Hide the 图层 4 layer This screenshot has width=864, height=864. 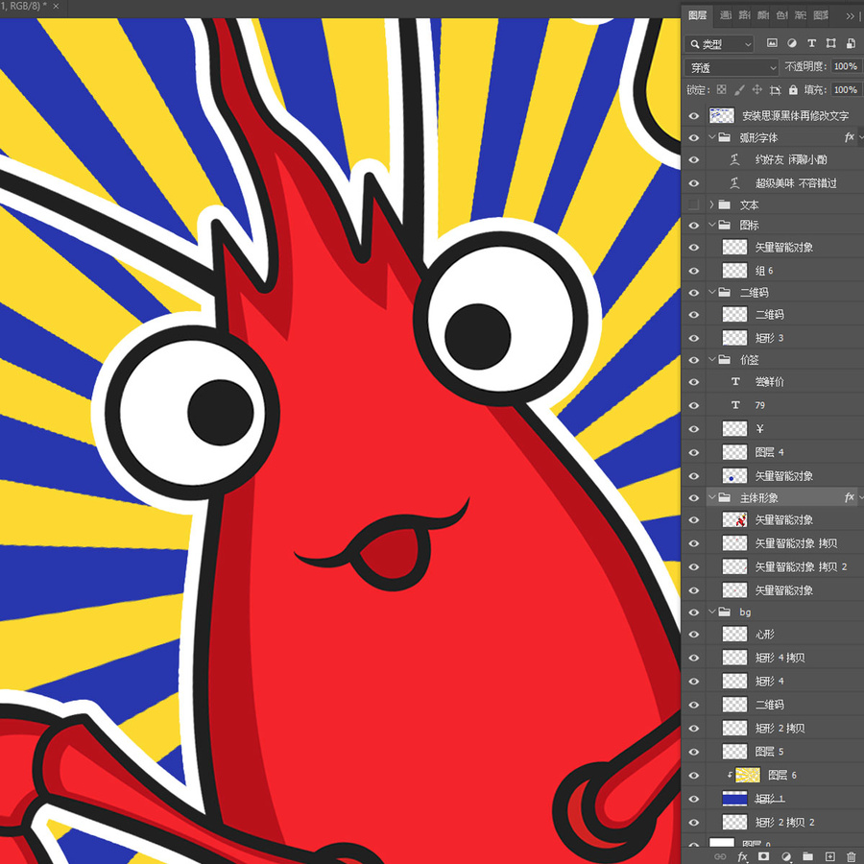point(694,452)
